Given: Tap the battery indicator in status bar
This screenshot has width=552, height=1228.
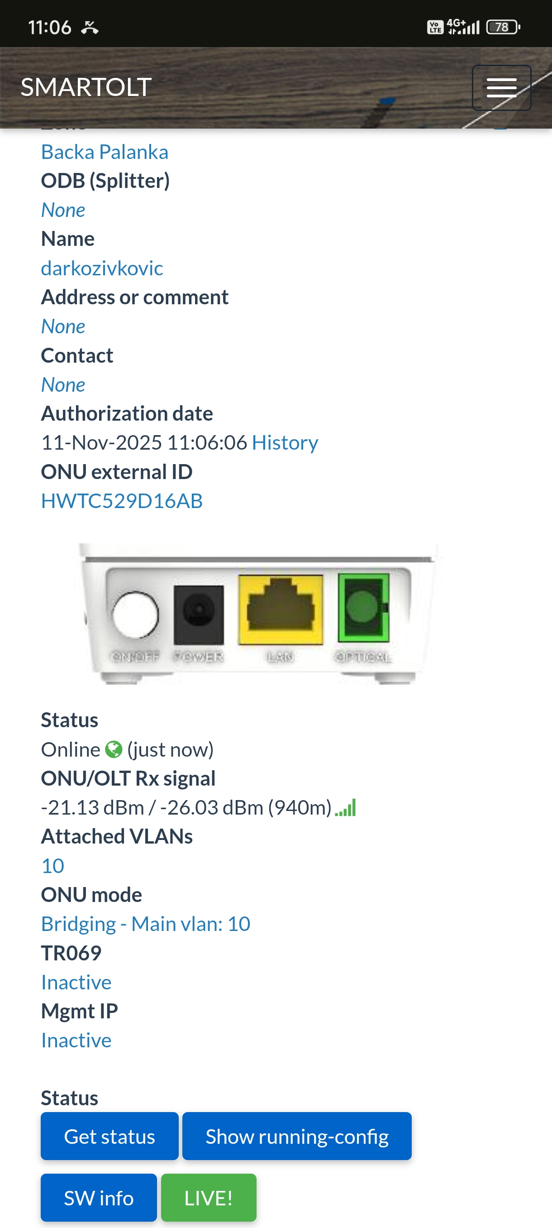Looking at the screenshot, I should pyautogui.click(x=503, y=27).
